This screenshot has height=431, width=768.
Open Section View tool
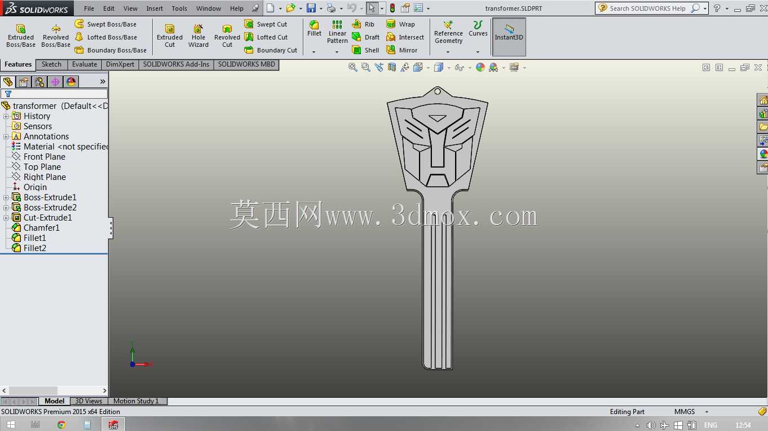(x=392, y=67)
